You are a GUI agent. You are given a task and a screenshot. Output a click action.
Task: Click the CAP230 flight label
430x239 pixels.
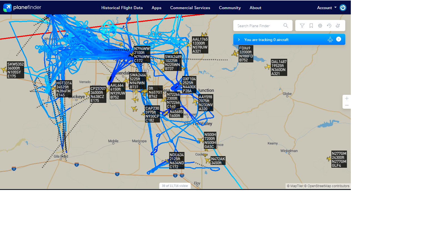pyautogui.click(x=152, y=114)
